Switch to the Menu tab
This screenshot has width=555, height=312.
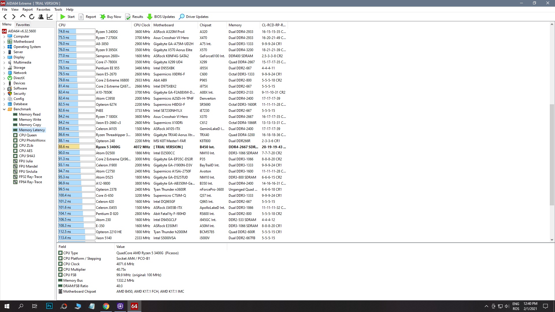click(x=7, y=25)
